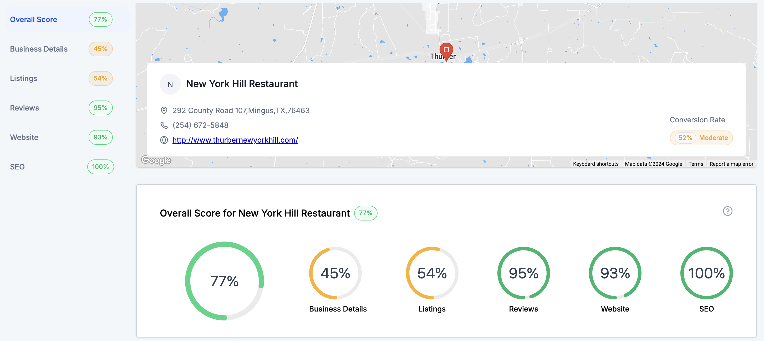Open SEO section in sidebar
The width and height of the screenshot is (764, 341).
(18, 167)
